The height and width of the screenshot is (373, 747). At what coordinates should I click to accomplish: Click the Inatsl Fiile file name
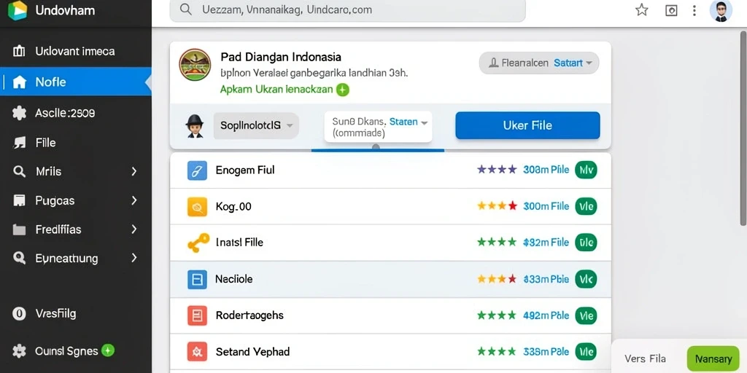239,243
